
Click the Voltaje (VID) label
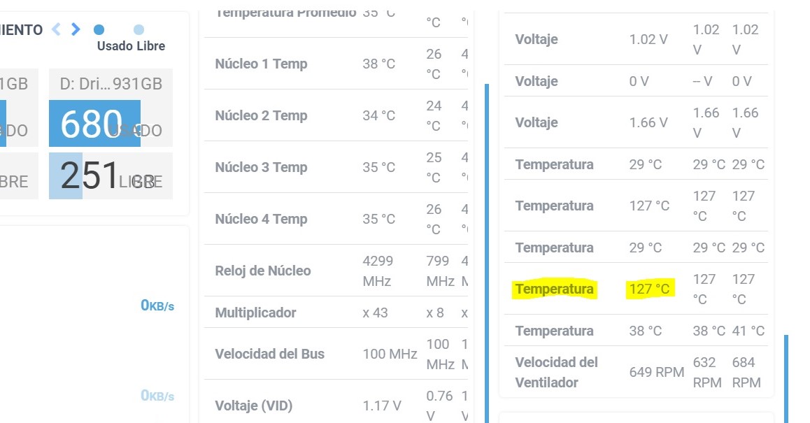tap(253, 406)
